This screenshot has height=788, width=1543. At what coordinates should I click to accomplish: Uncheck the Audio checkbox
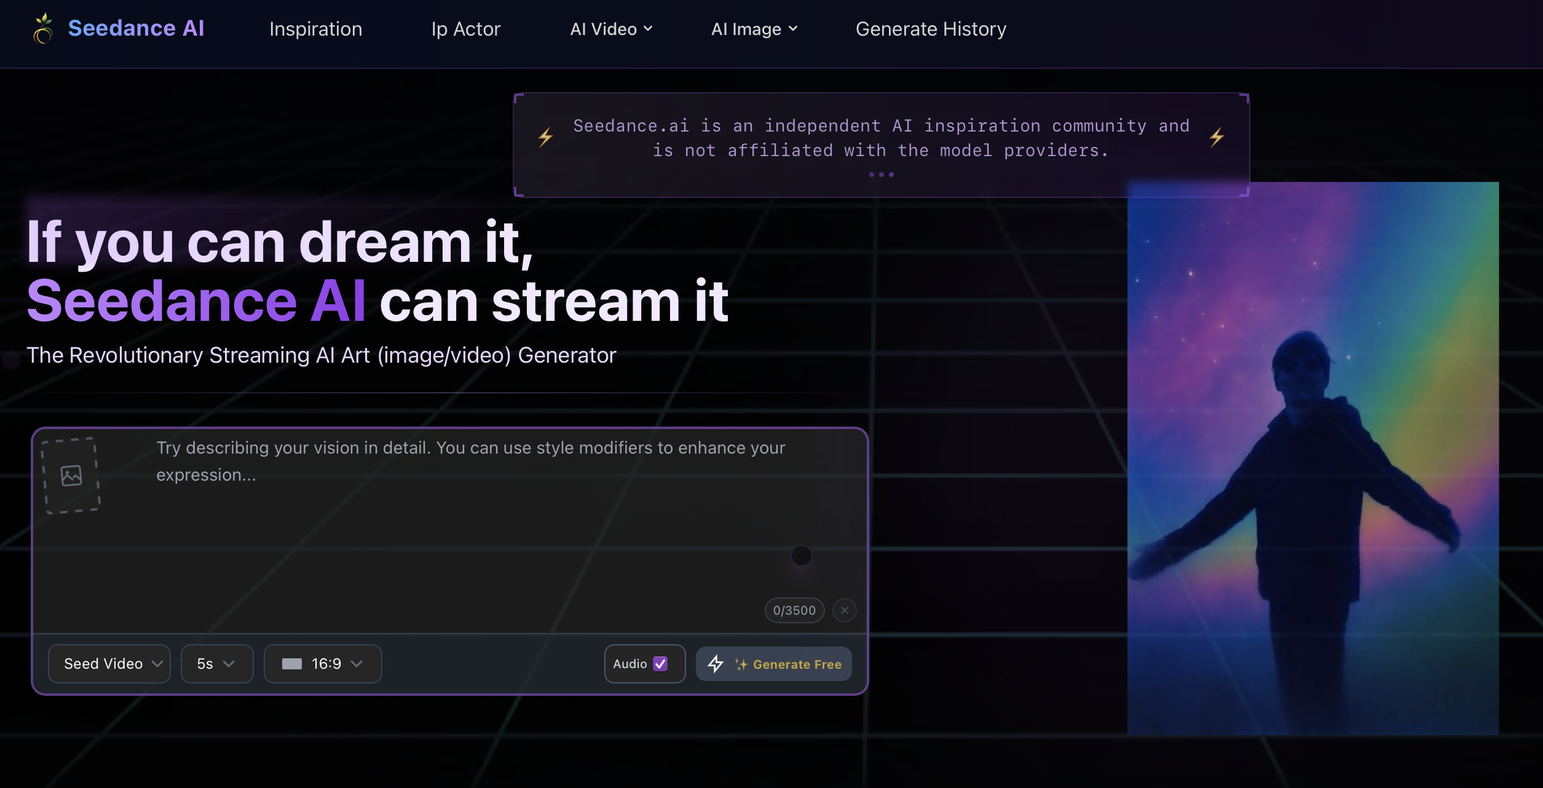click(660, 664)
